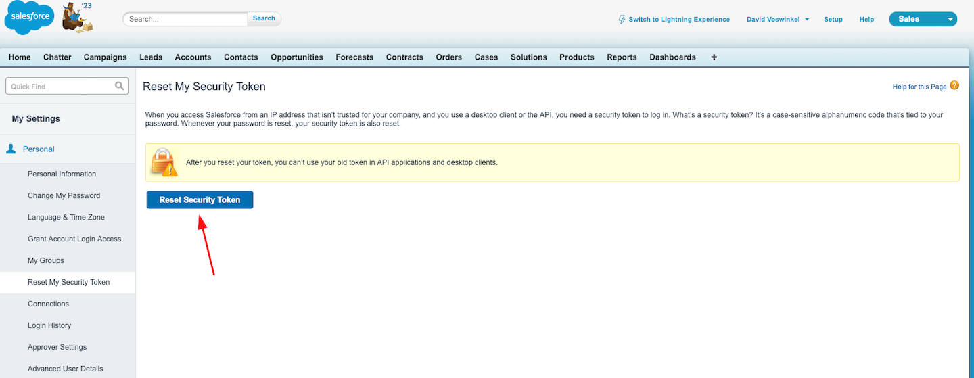Viewport: 974px width, 378px height.
Task: Go to the Reports tab
Action: pos(622,57)
